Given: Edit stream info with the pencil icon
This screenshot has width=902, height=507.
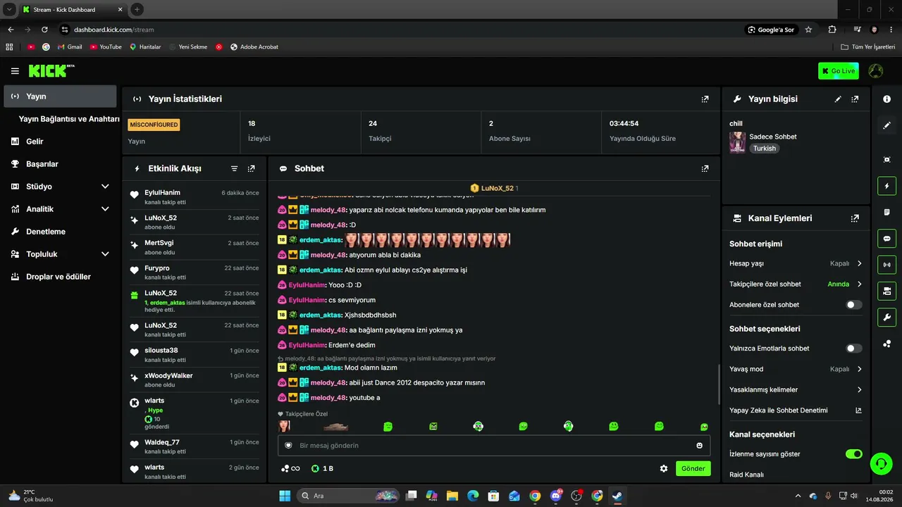Looking at the screenshot, I should pyautogui.click(x=838, y=99).
